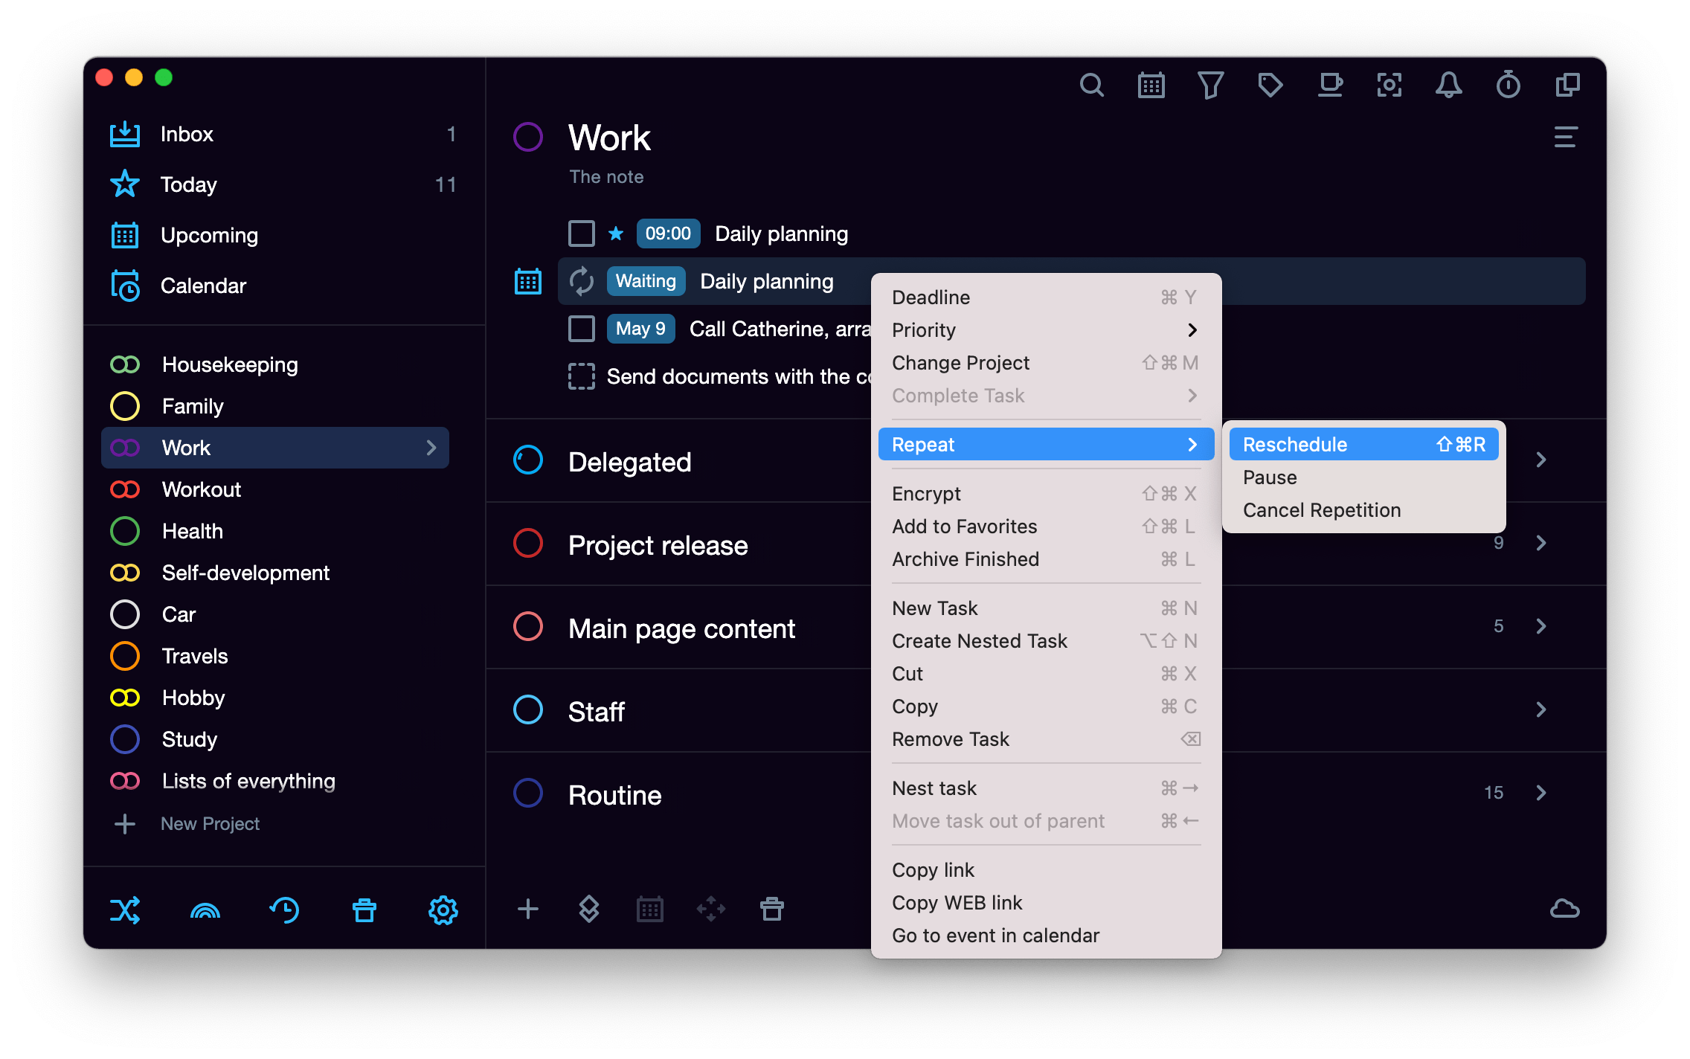The image size is (1690, 1059).
Task: Open the Repeat submenu
Action: 1045,445
